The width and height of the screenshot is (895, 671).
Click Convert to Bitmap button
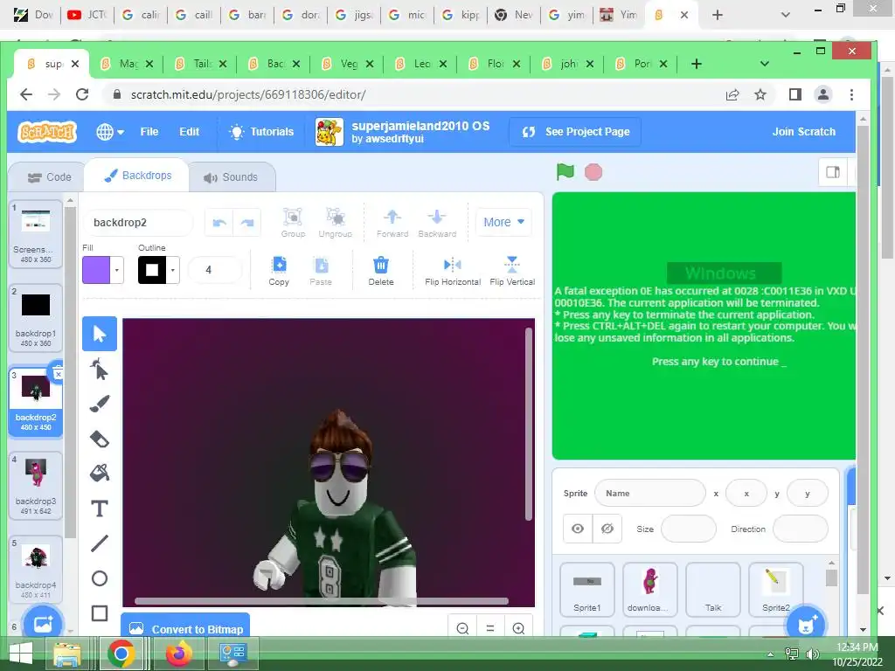pos(185,626)
